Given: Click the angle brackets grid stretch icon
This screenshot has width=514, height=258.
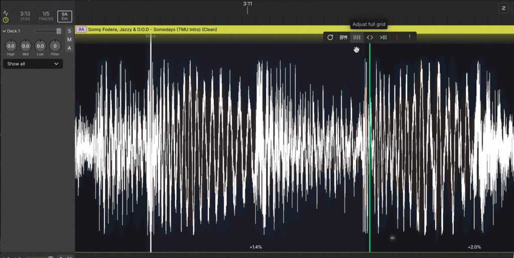Looking at the screenshot, I should [370, 37].
